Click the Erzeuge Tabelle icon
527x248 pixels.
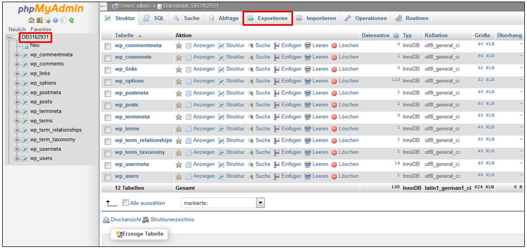click(119, 234)
